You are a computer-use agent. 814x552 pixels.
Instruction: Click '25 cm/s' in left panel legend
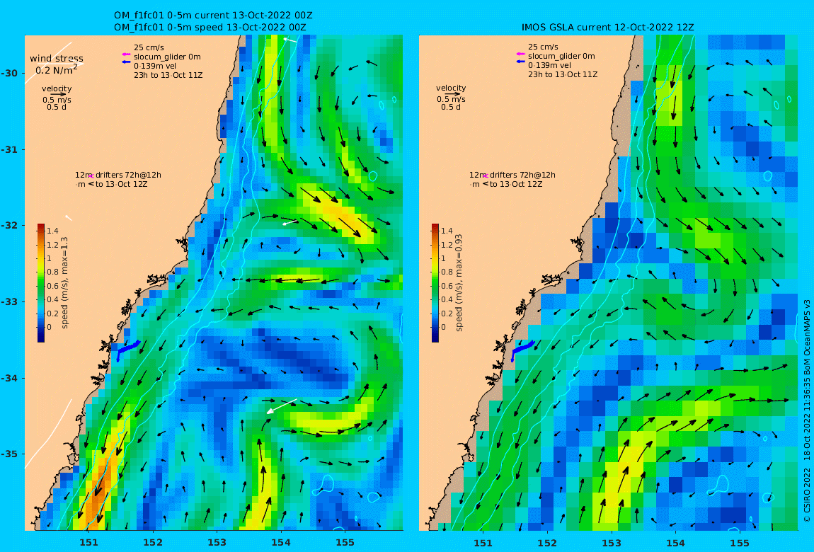(149, 47)
